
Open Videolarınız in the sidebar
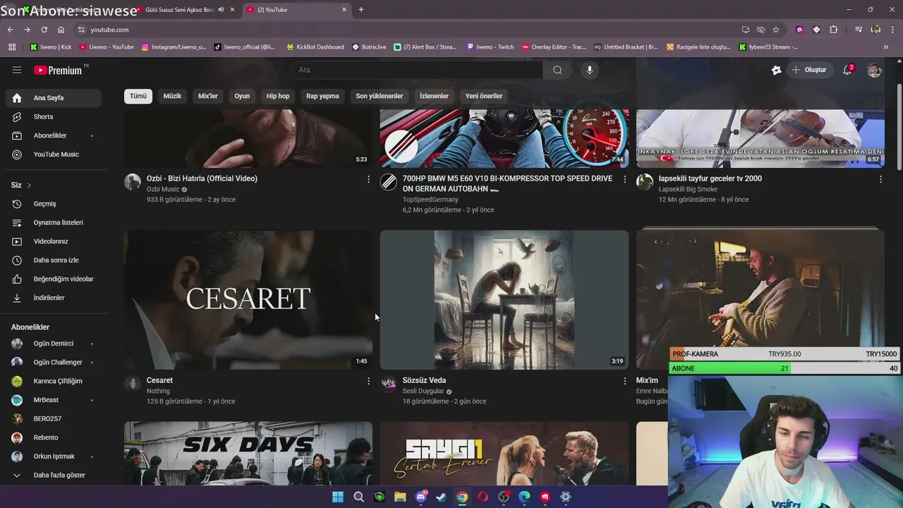(x=54, y=241)
